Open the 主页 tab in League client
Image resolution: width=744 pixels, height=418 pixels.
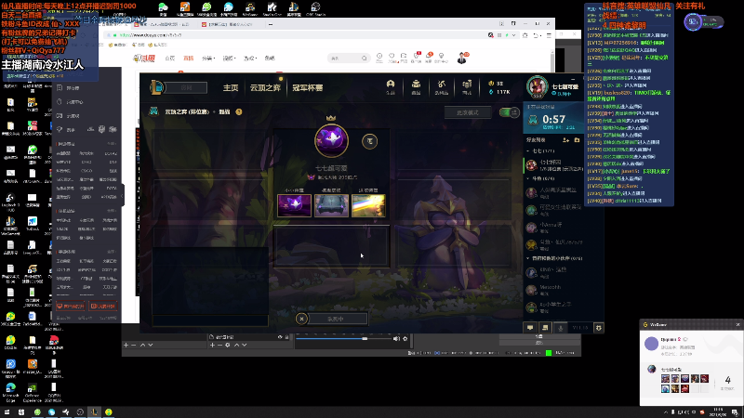[x=231, y=87]
